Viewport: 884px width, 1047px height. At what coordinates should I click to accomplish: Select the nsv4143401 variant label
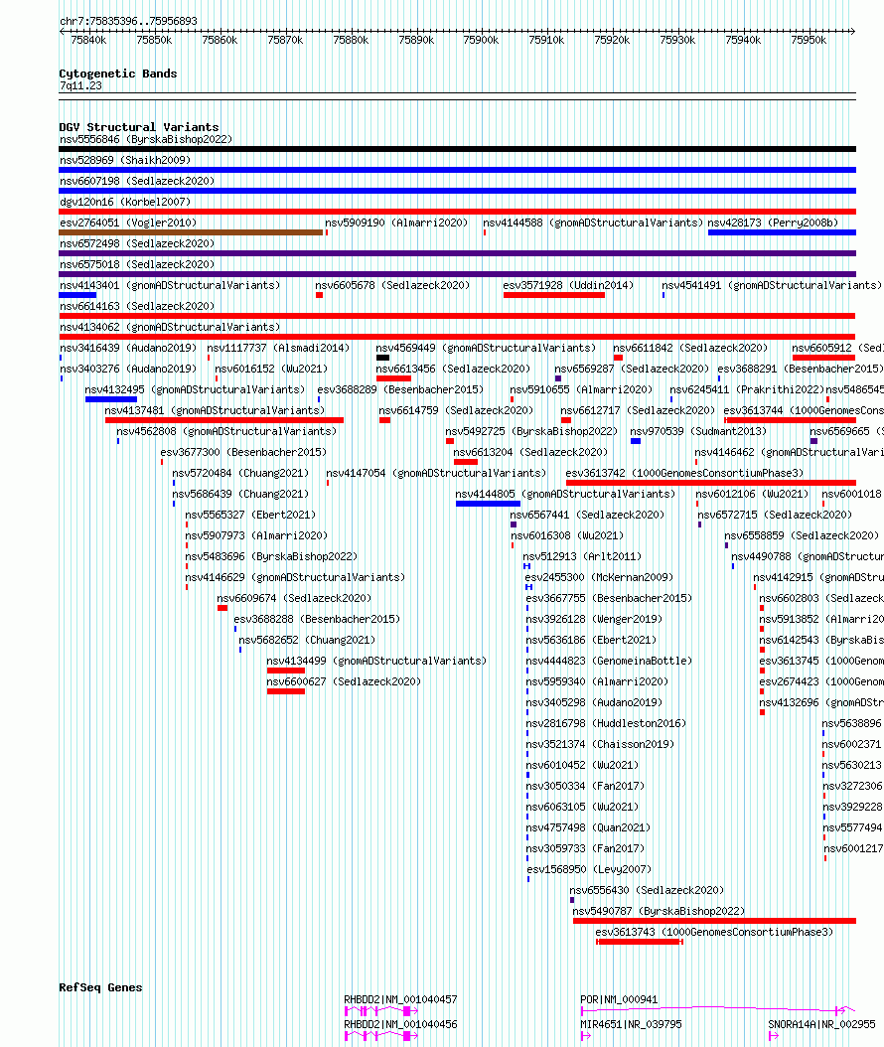(x=170, y=285)
